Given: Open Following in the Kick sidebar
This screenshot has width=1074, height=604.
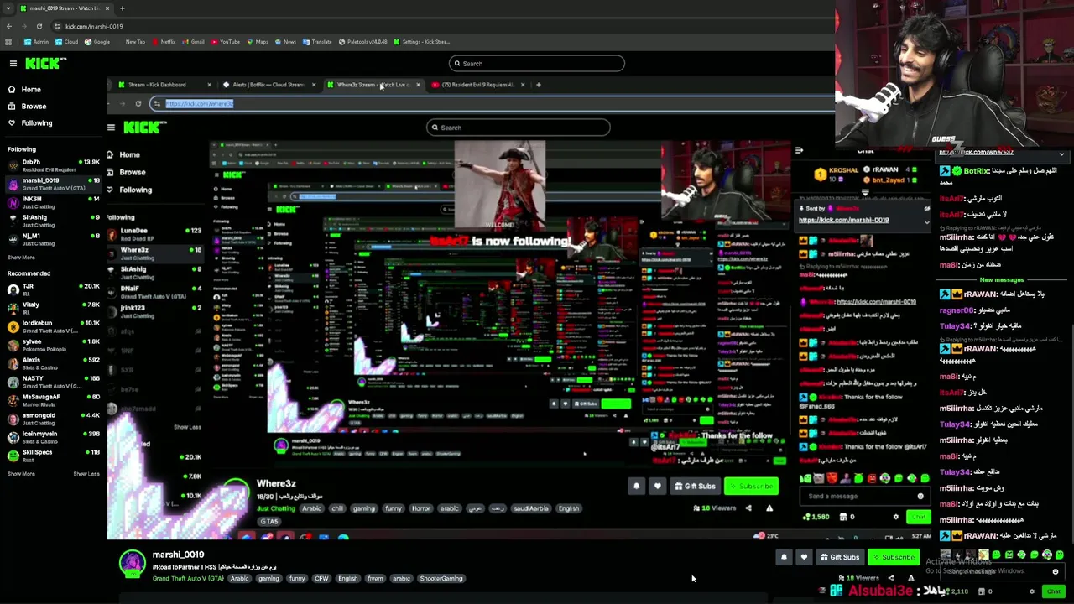Looking at the screenshot, I should (30, 123).
